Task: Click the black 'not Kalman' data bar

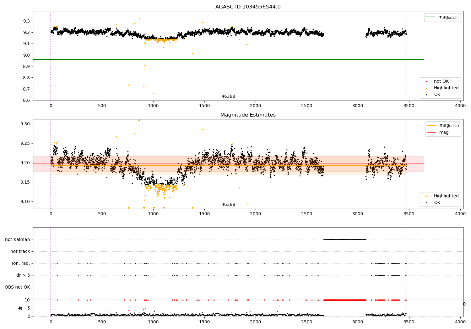Action: click(345, 239)
